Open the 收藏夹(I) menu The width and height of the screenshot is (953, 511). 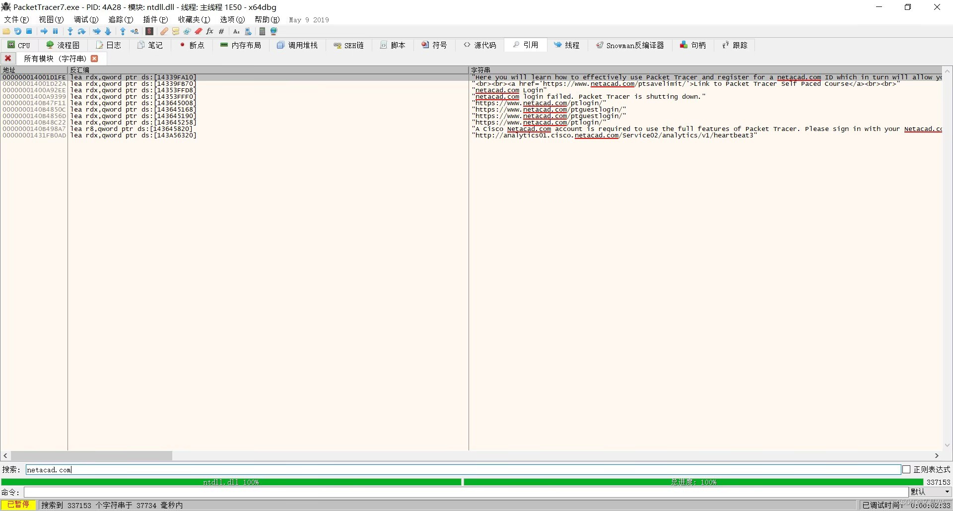[194, 19]
